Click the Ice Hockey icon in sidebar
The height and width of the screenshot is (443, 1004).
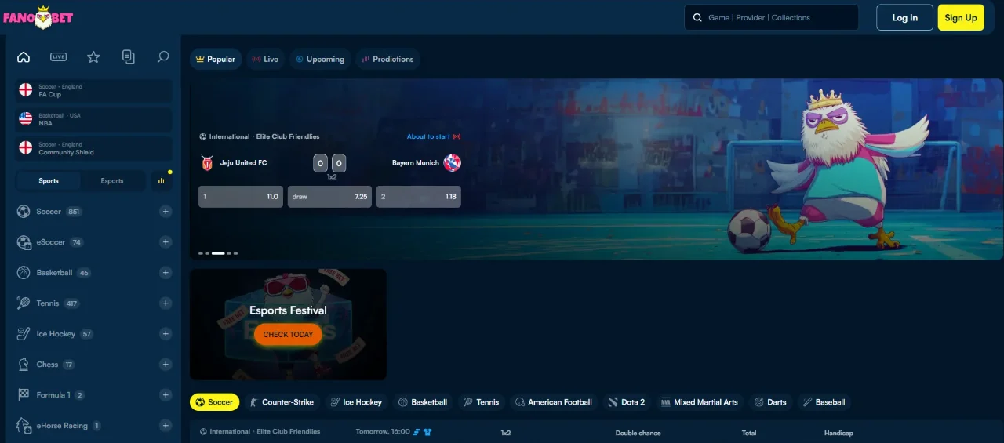tap(24, 334)
